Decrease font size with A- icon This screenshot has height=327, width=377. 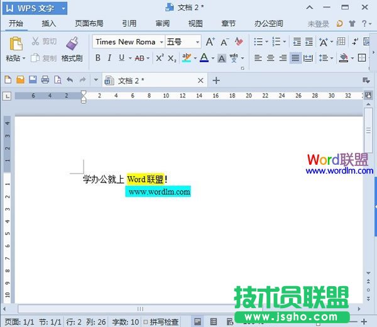pos(225,42)
